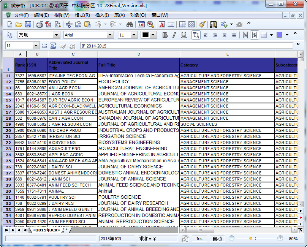Image resolution: width=307 pixels, height=247 pixels.
Task: Insert a chart using the chart icon
Action: [x=214, y=24]
